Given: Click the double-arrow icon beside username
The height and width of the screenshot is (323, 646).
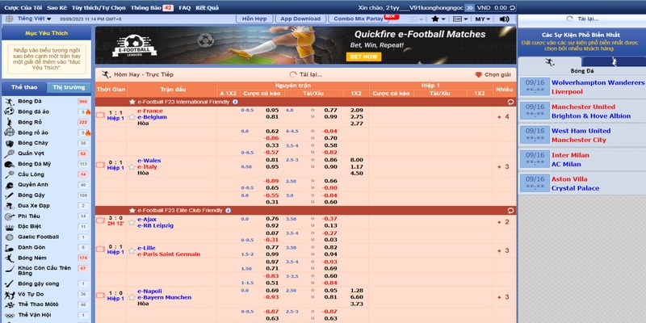Looking at the screenshot, I should point(469,8).
